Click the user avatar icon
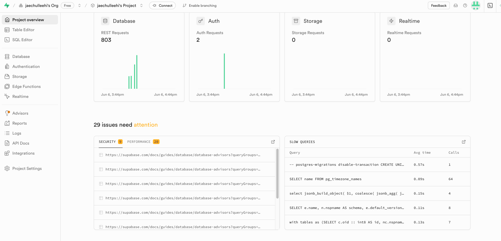The image size is (501, 241). coord(475,6)
